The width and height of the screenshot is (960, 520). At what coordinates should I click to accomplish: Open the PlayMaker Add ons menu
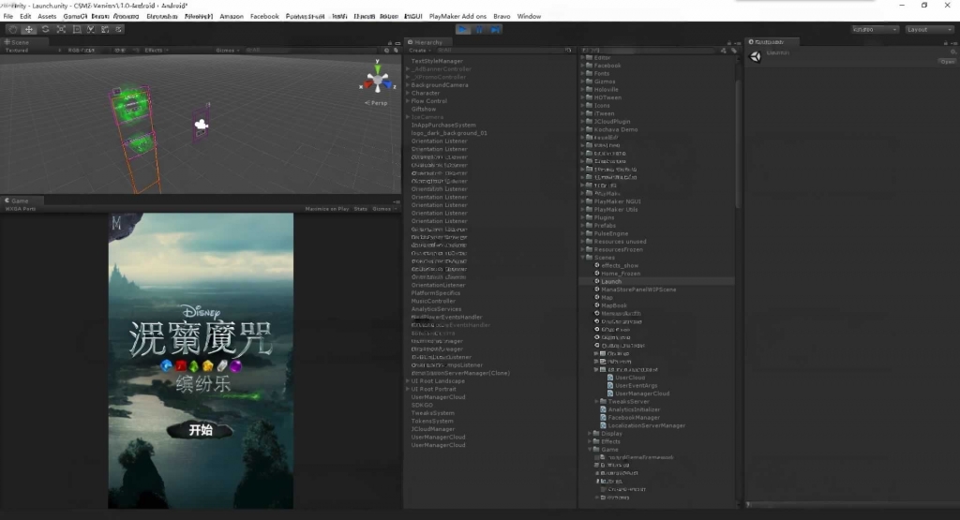click(x=457, y=17)
